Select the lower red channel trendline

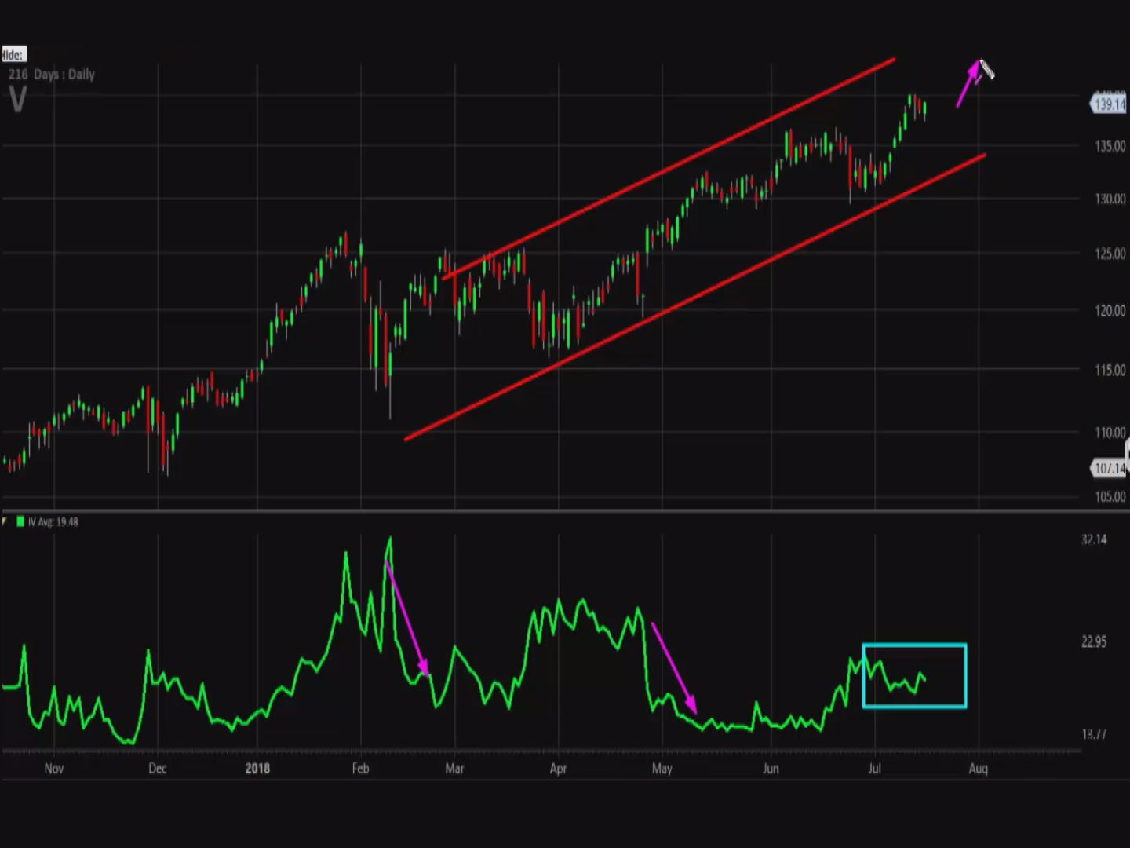coord(694,298)
